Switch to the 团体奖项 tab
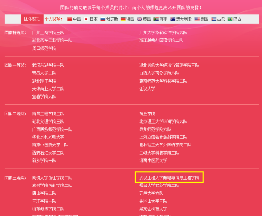This screenshot has height=217, width=262. pyautogui.click(x=32, y=19)
